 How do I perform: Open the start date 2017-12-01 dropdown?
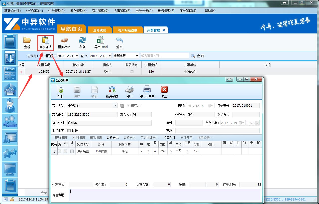pos(76,56)
